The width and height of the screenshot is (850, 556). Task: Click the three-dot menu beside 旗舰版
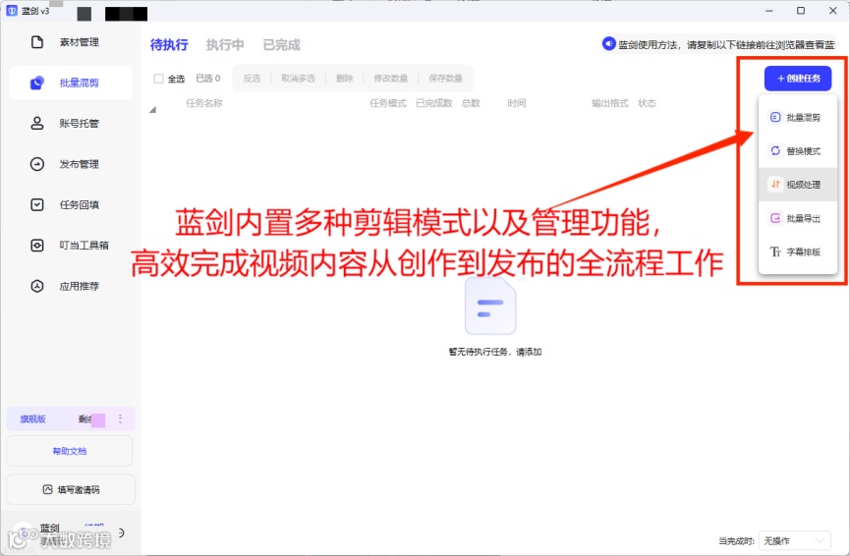coord(120,418)
